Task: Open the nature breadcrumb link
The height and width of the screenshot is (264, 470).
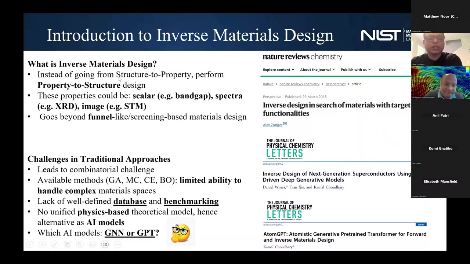Action: point(268,84)
